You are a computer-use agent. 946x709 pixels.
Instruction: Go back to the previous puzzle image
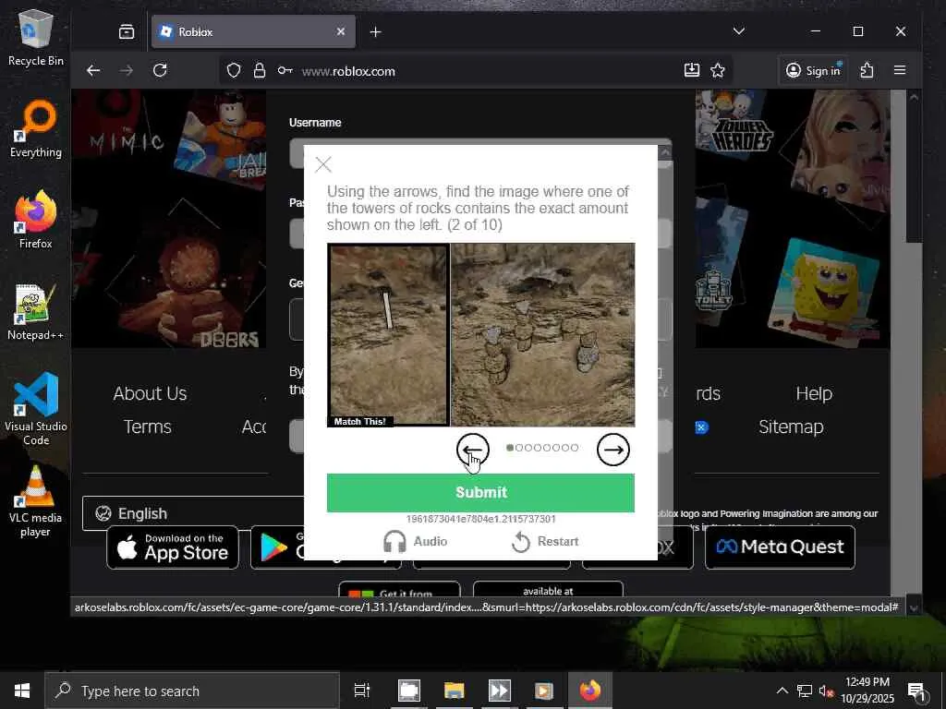click(x=472, y=450)
